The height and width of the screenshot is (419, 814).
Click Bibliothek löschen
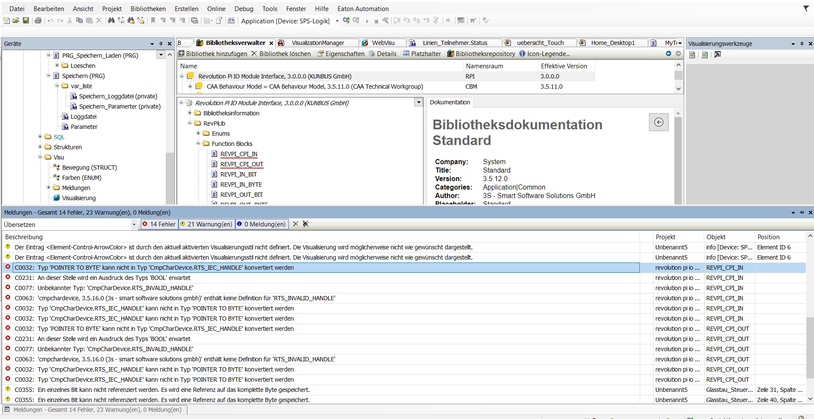pyautogui.click(x=281, y=54)
